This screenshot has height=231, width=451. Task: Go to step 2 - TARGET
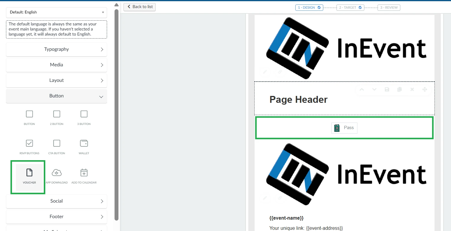(350, 7)
